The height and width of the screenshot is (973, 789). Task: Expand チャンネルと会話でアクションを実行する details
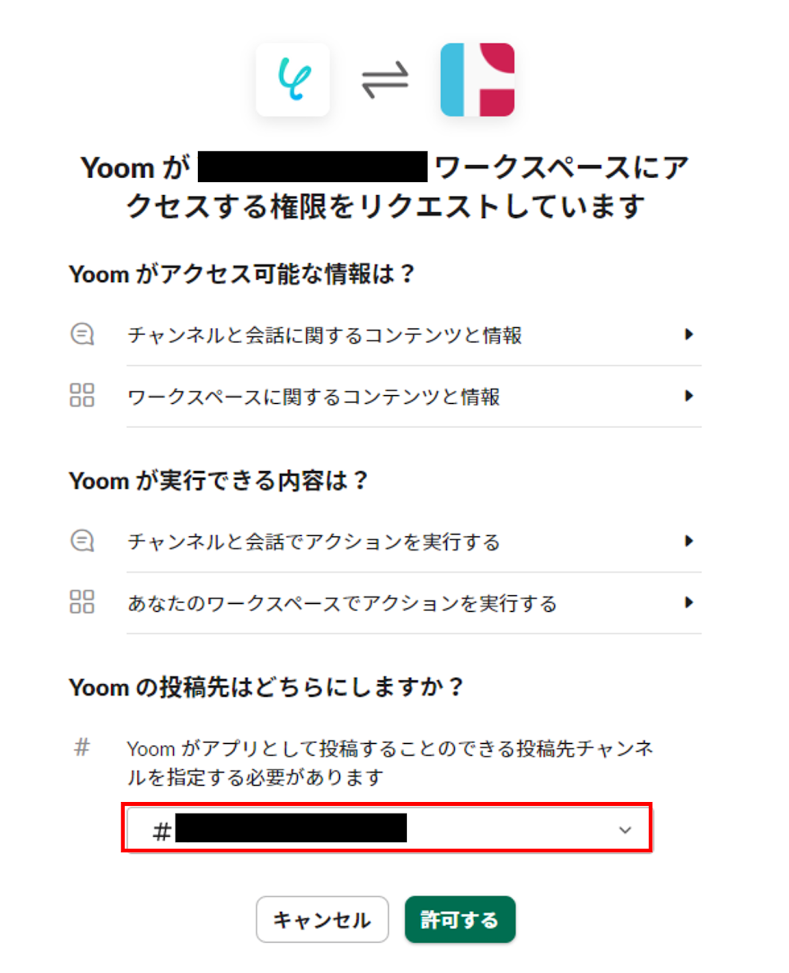click(689, 540)
